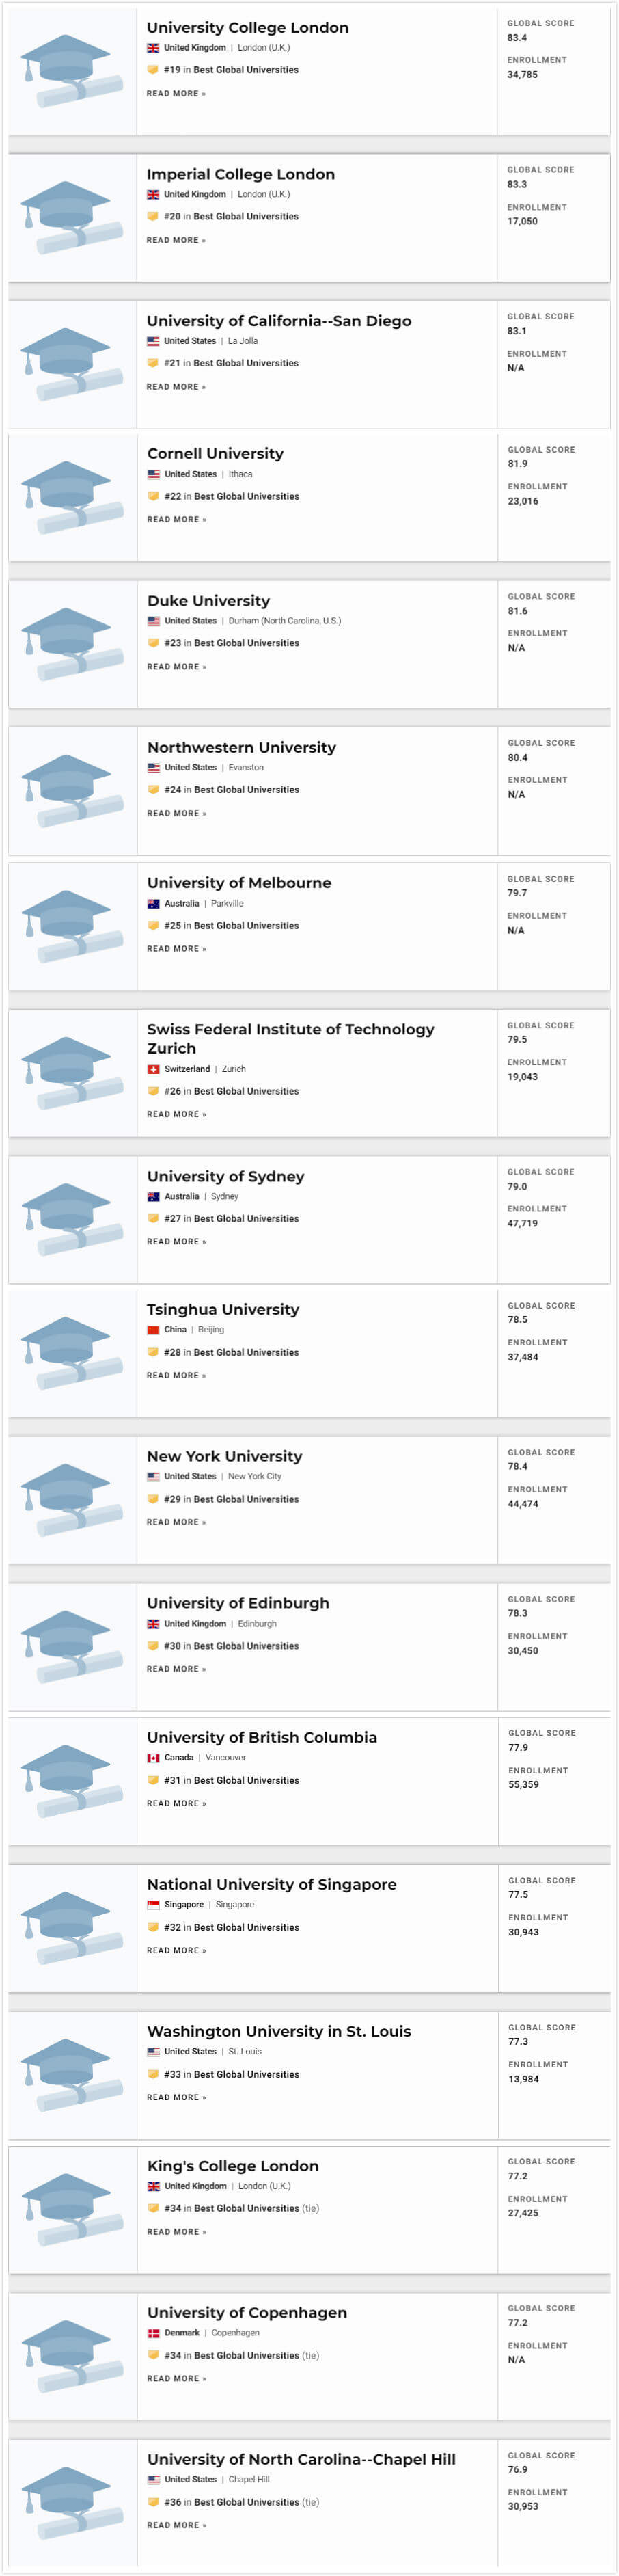Open Northwestern University title link
Image resolution: width=619 pixels, height=2576 pixels.
pyautogui.click(x=241, y=747)
